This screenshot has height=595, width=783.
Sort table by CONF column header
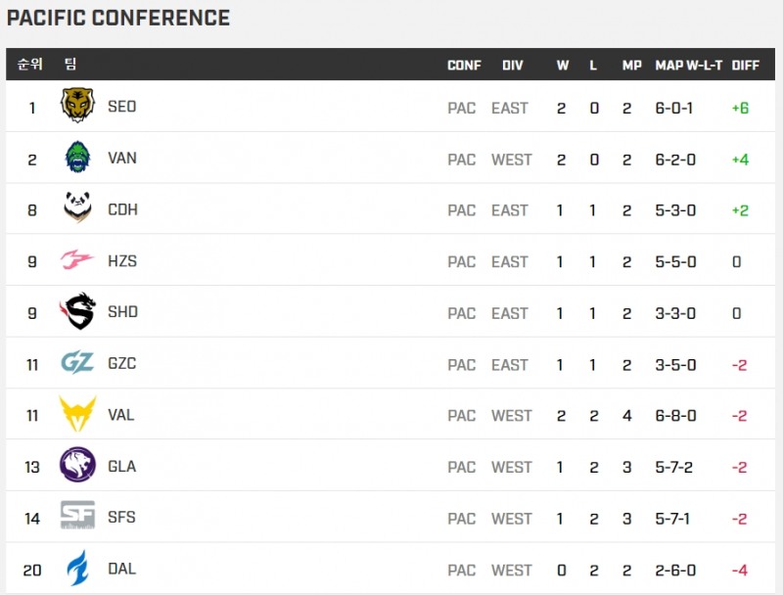(x=464, y=66)
